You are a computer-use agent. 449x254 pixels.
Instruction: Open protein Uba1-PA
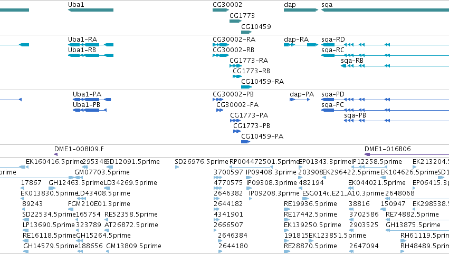(x=92, y=100)
